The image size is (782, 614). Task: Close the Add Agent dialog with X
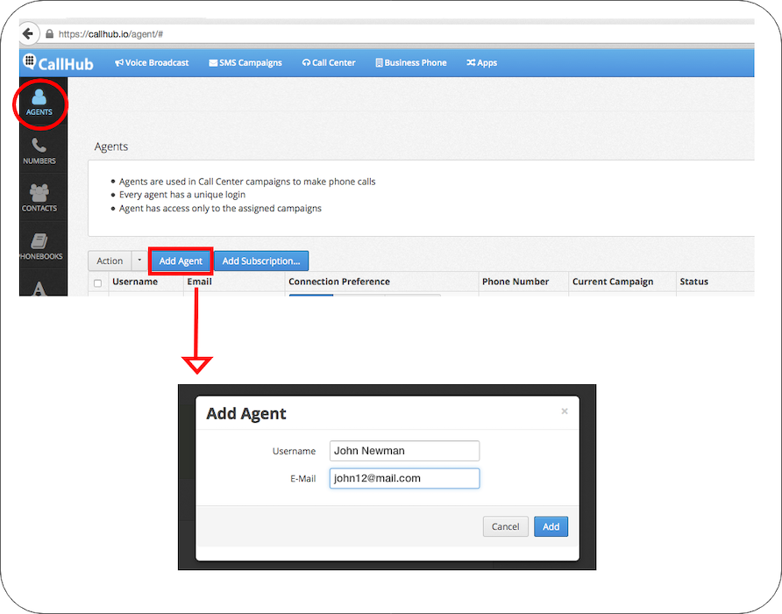[565, 411]
